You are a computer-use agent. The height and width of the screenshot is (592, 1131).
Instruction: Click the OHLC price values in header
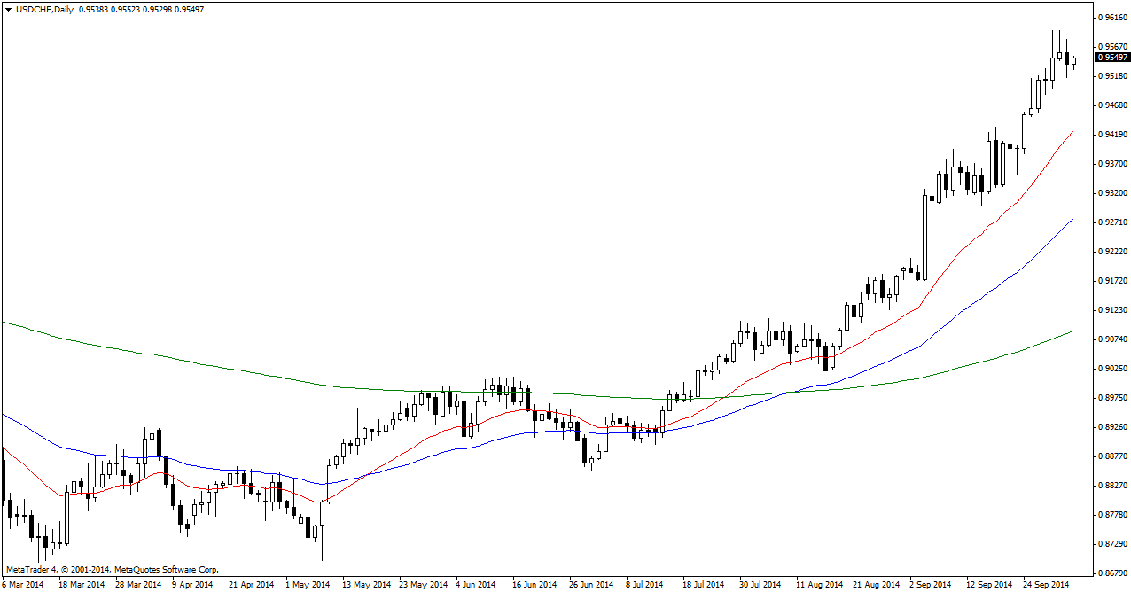tap(141, 9)
